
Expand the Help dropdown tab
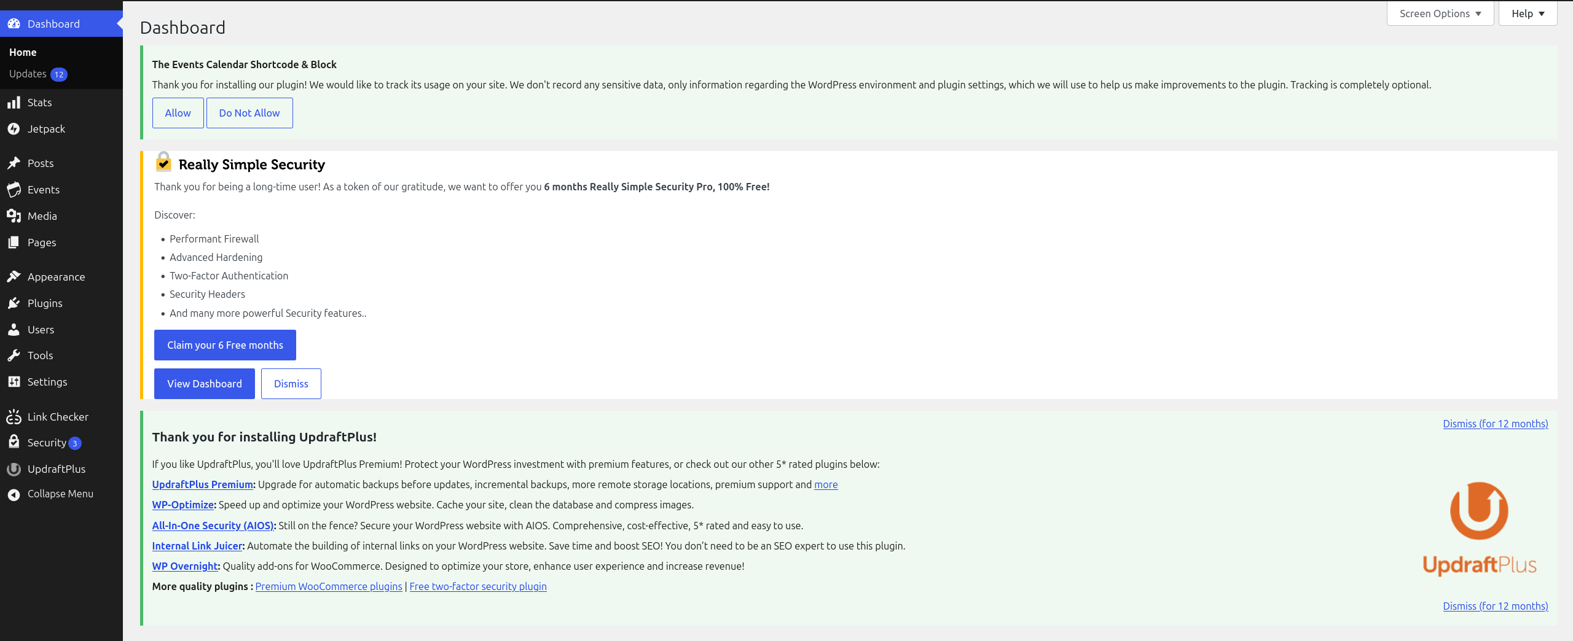pyautogui.click(x=1528, y=14)
